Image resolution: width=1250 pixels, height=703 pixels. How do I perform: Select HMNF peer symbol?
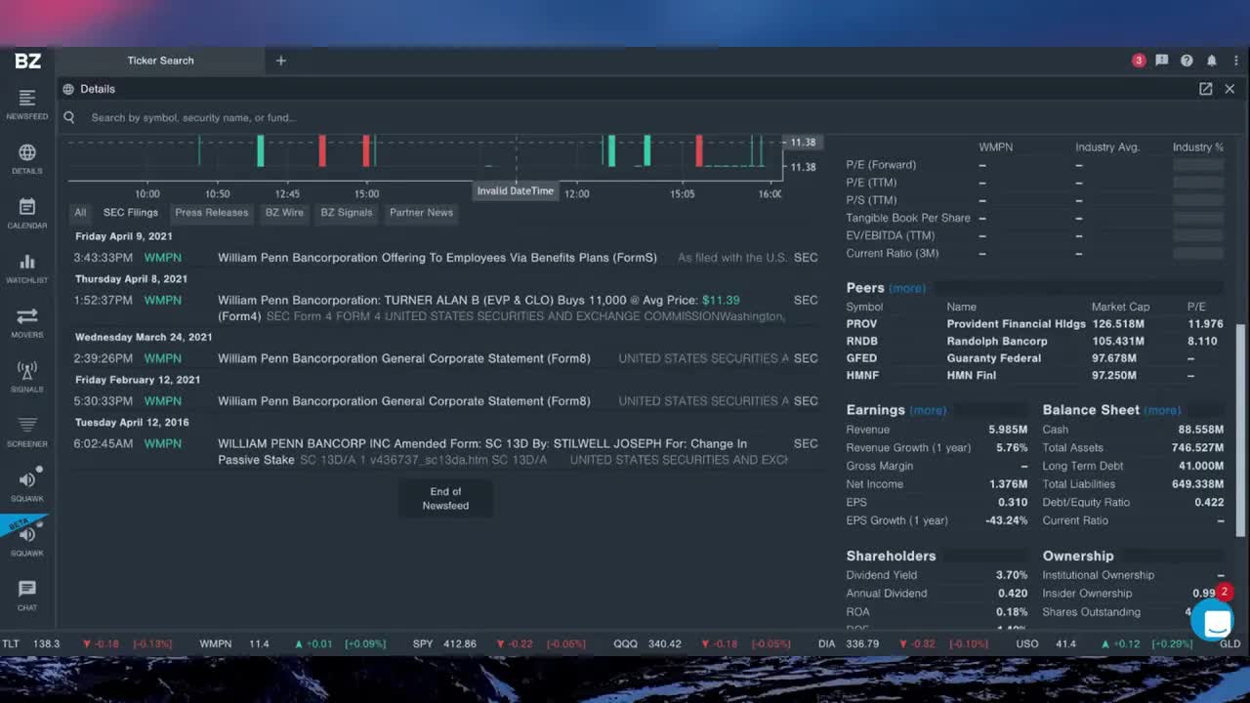[x=863, y=376]
